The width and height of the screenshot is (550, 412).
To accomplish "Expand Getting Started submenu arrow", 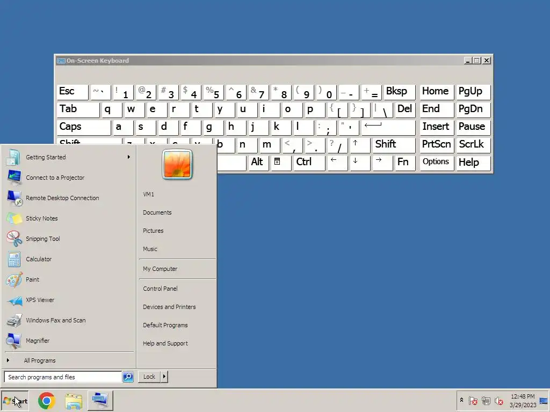I will click(x=129, y=157).
